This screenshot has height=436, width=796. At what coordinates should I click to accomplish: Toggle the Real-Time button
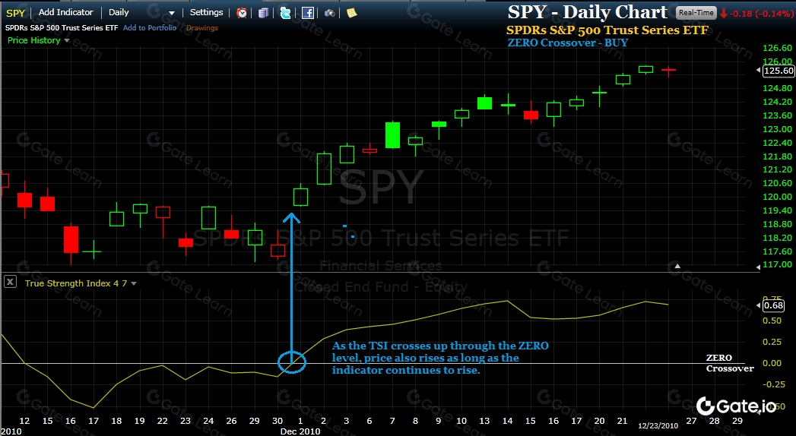[x=696, y=13]
